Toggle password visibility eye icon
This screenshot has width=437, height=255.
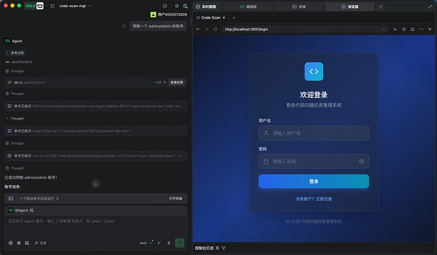(362, 161)
